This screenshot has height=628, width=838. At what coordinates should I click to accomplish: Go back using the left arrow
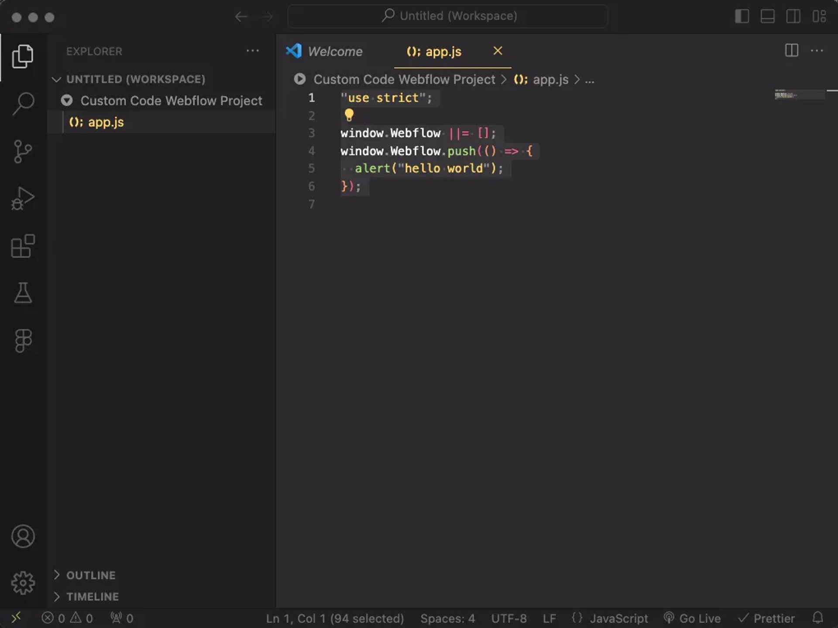(241, 17)
